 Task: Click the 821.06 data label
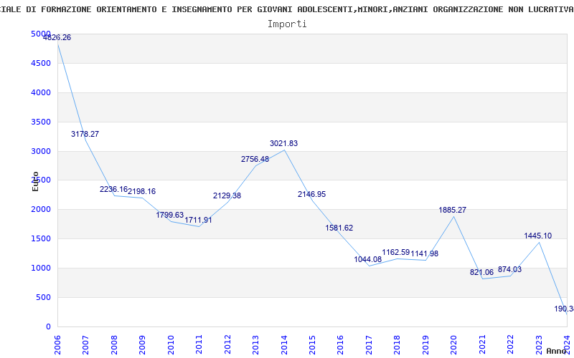(481, 272)
